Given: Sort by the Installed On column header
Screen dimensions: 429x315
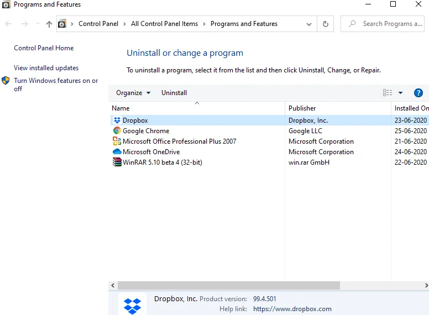Looking at the screenshot, I should pyautogui.click(x=410, y=108).
